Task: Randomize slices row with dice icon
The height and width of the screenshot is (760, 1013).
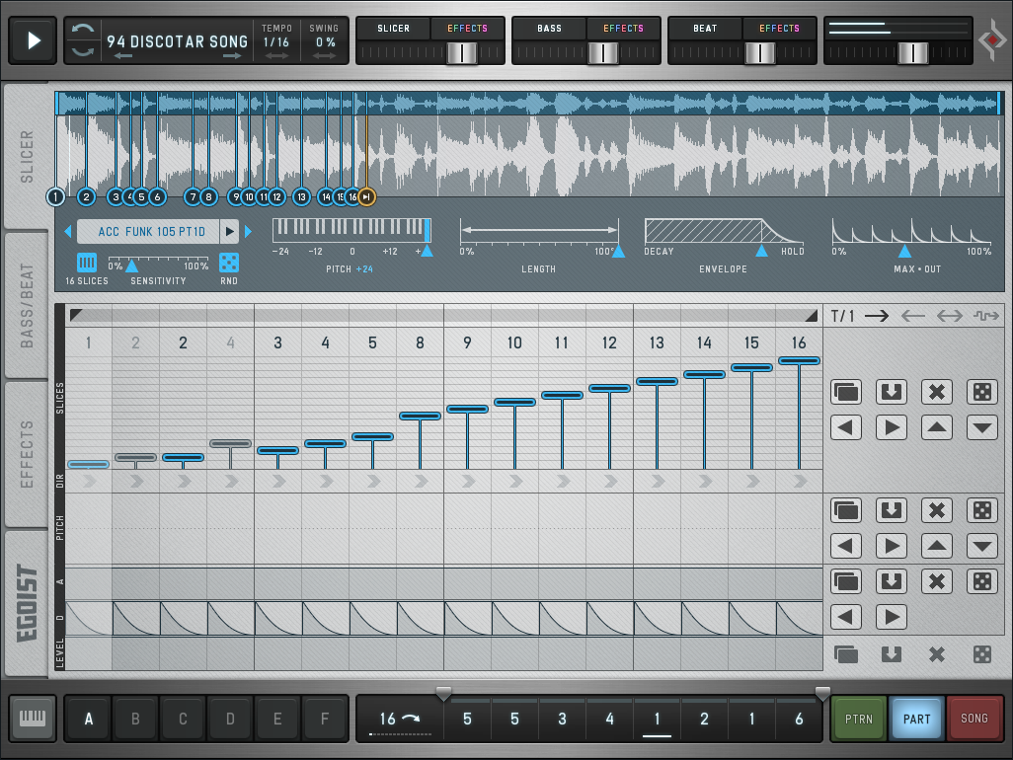Action: [x=982, y=392]
